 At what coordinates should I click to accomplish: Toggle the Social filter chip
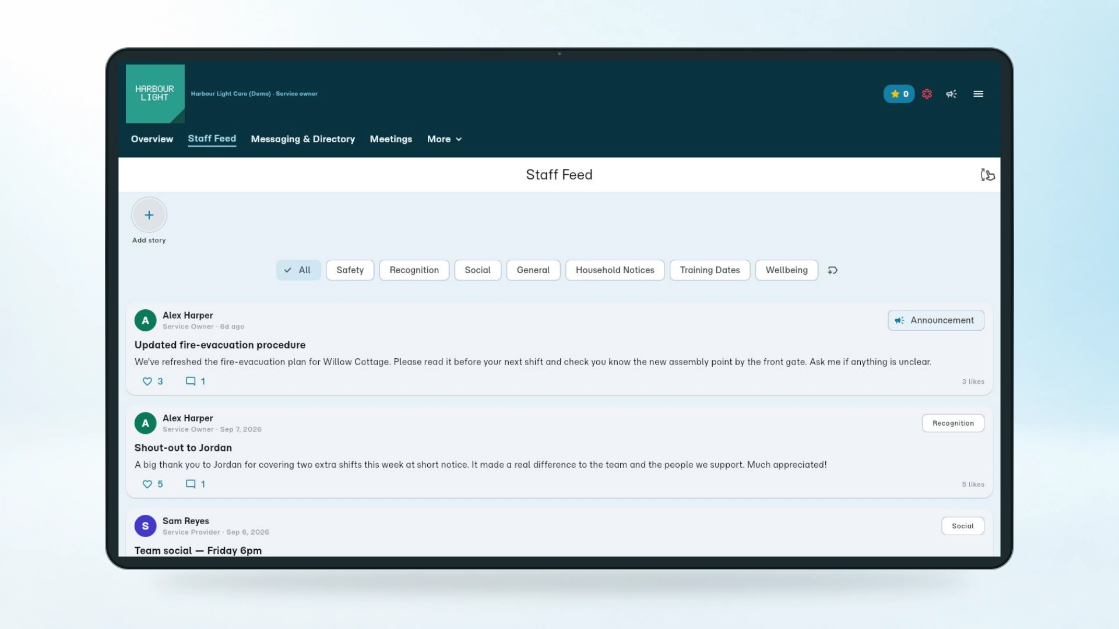tap(477, 270)
